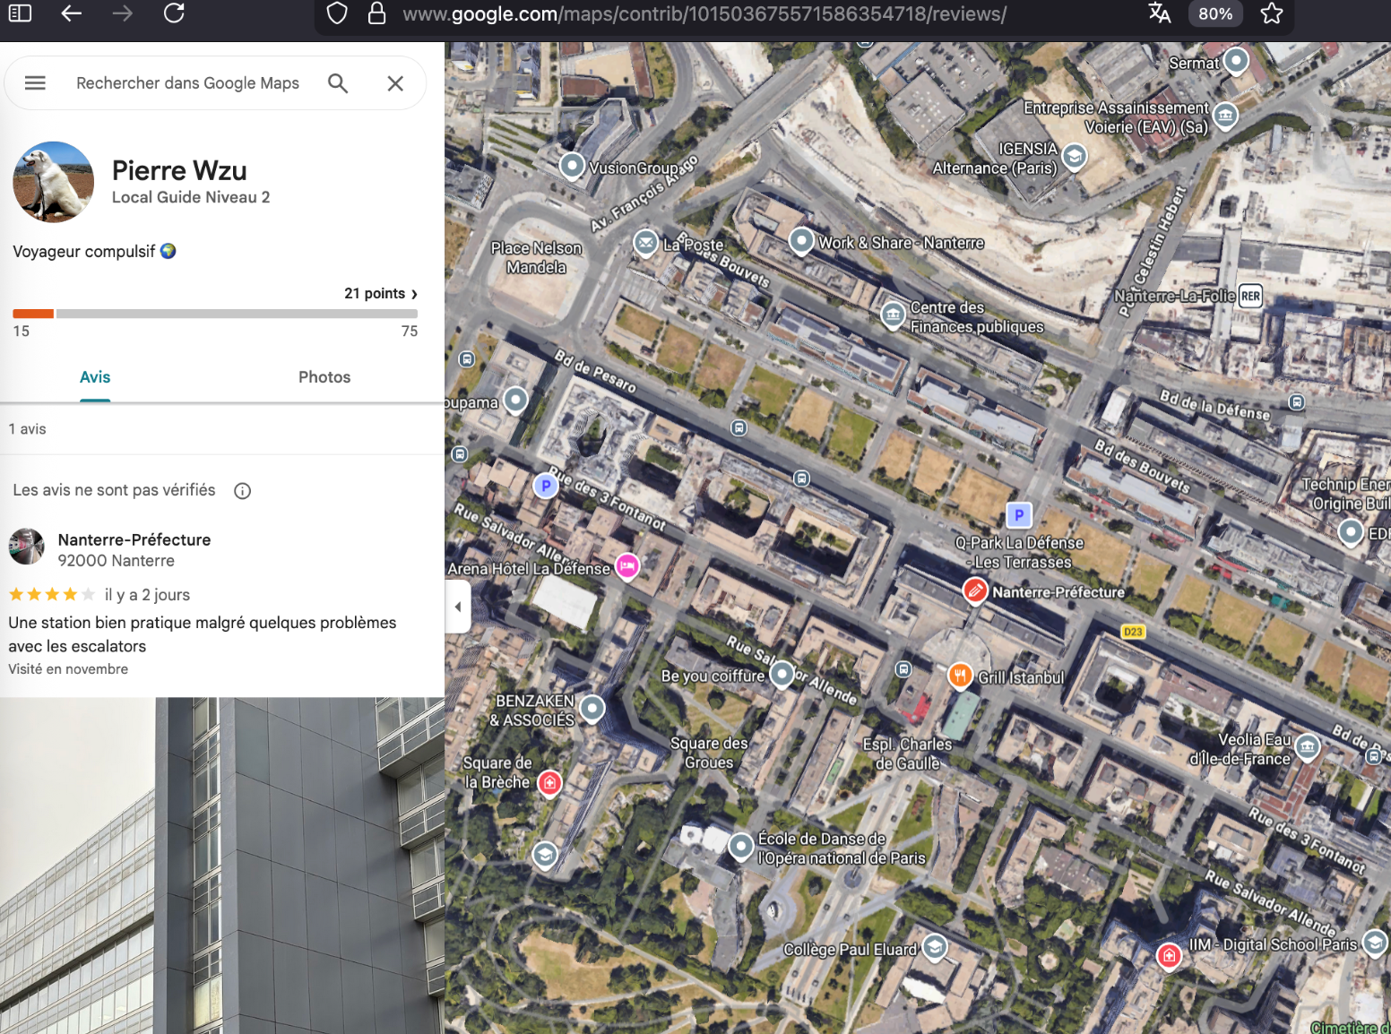Image resolution: width=1391 pixels, height=1034 pixels.
Task: Open the Nanterre-Préfecture review place link
Action: 134,540
